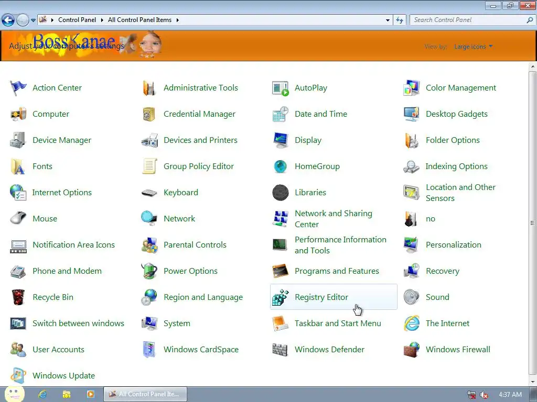Open the Libraries dark sphere icon

pyautogui.click(x=280, y=193)
